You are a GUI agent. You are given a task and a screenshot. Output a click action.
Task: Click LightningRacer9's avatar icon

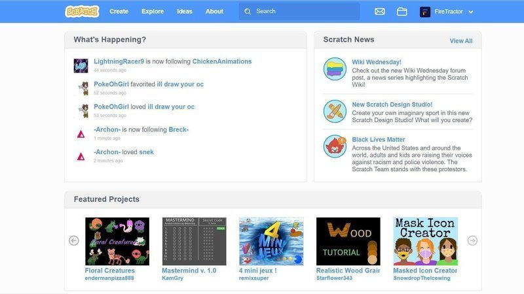pyautogui.click(x=81, y=66)
